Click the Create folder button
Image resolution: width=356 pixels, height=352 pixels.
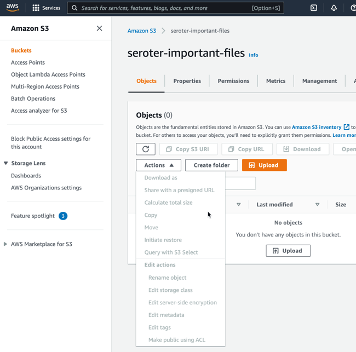211,165
